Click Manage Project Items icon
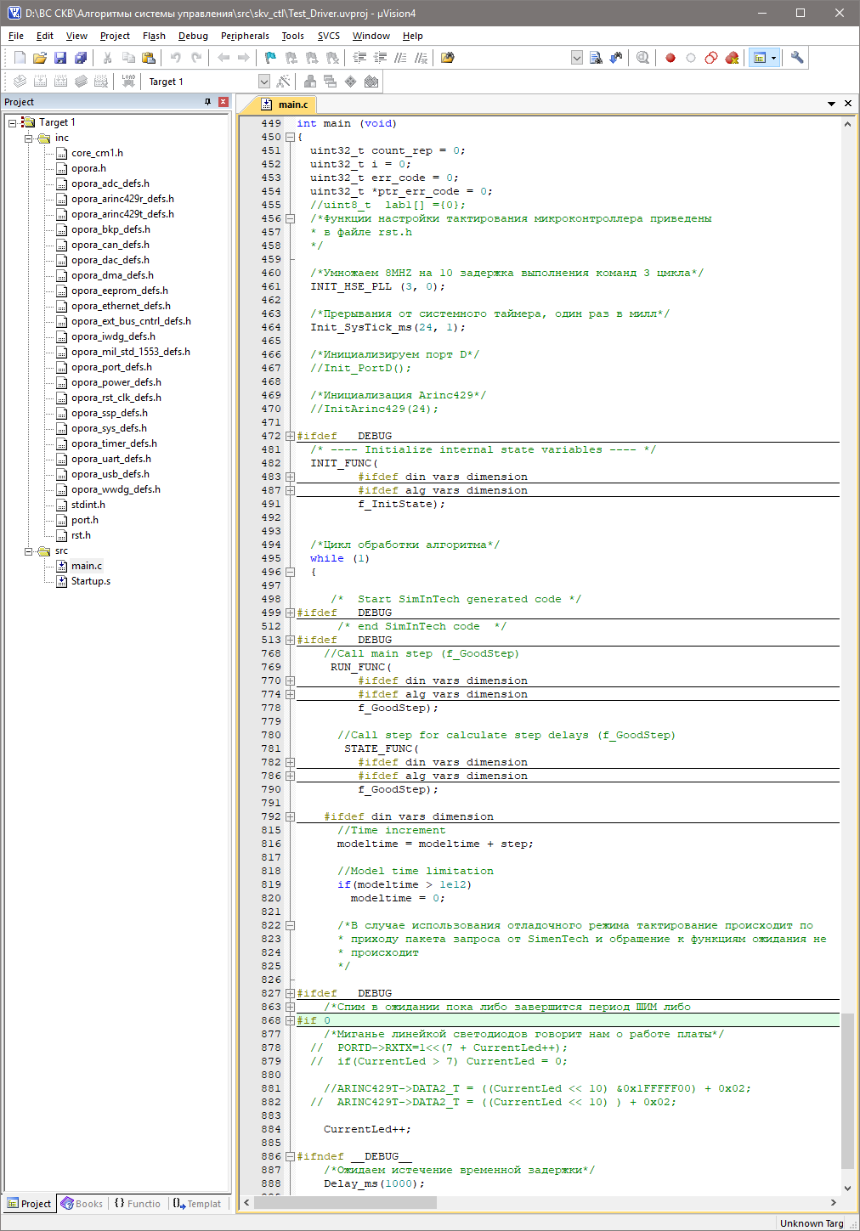The width and height of the screenshot is (860, 1231). point(310,82)
